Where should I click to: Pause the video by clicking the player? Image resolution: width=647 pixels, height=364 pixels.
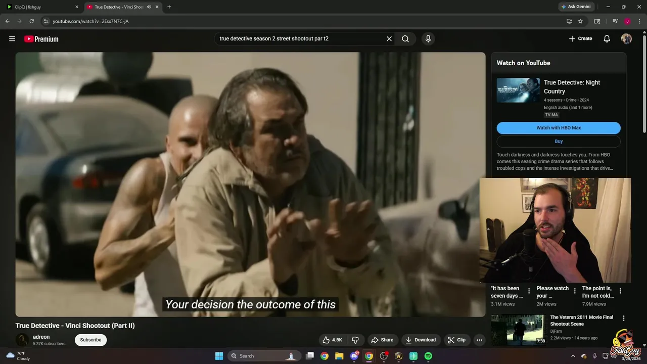click(x=250, y=185)
